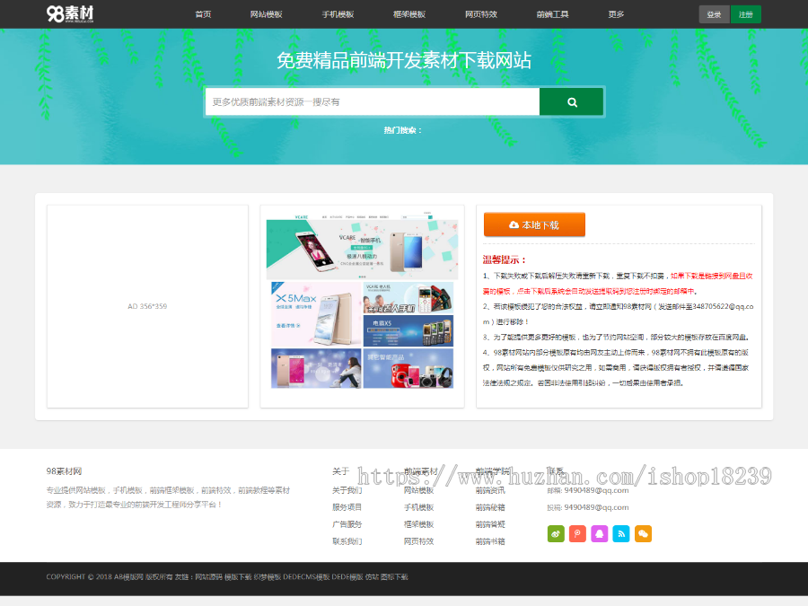This screenshot has width=808, height=606.
Task: Click the 98素材 site logo
Action: [x=70, y=13]
